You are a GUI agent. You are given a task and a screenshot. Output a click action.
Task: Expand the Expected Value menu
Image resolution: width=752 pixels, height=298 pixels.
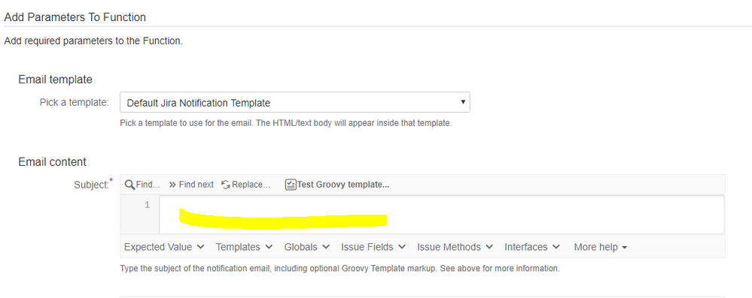(164, 247)
